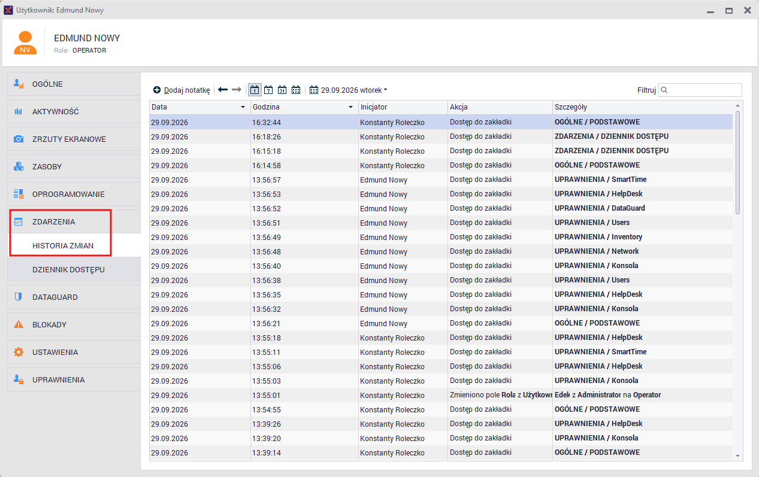This screenshot has height=477, width=759.
Task: Go to the AKTYWNOŚĆ sidebar section
Action: 74,112
